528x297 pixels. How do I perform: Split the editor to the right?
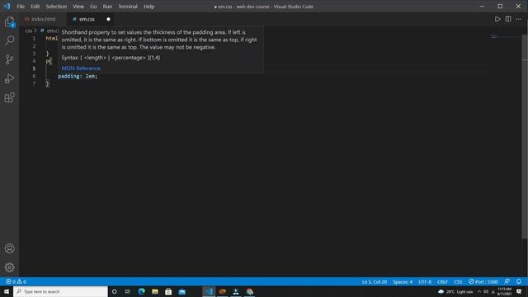(x=508, y=19)
